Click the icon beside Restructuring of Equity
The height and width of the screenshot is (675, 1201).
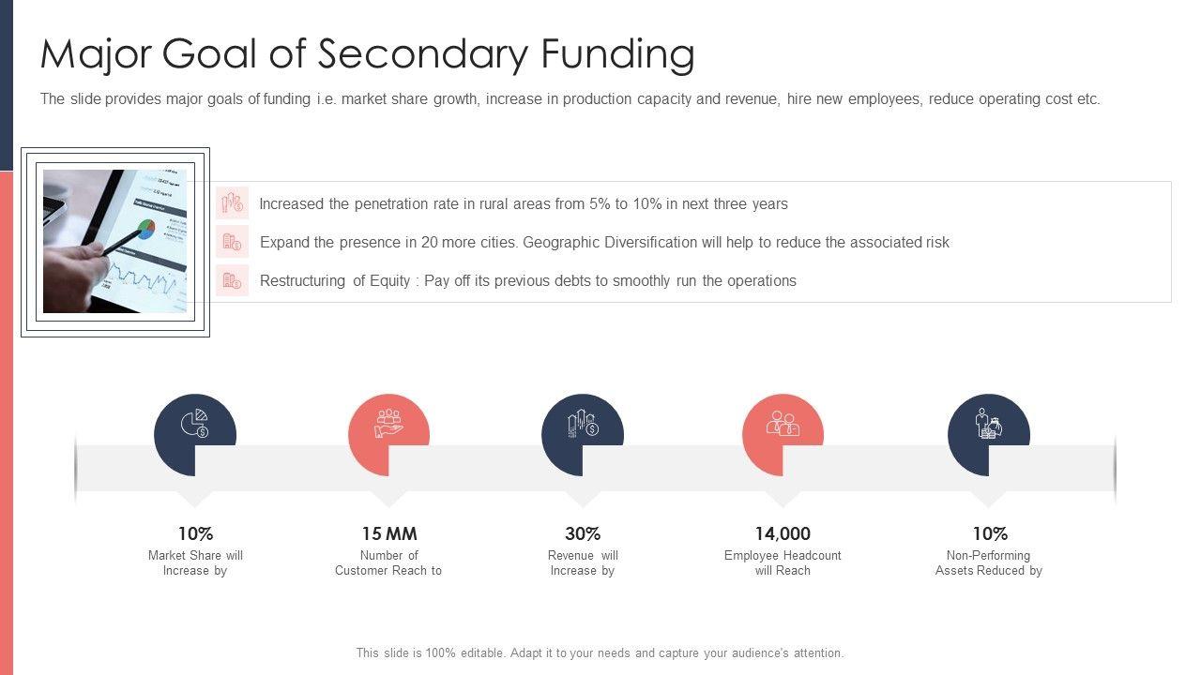tap(232, 280)
